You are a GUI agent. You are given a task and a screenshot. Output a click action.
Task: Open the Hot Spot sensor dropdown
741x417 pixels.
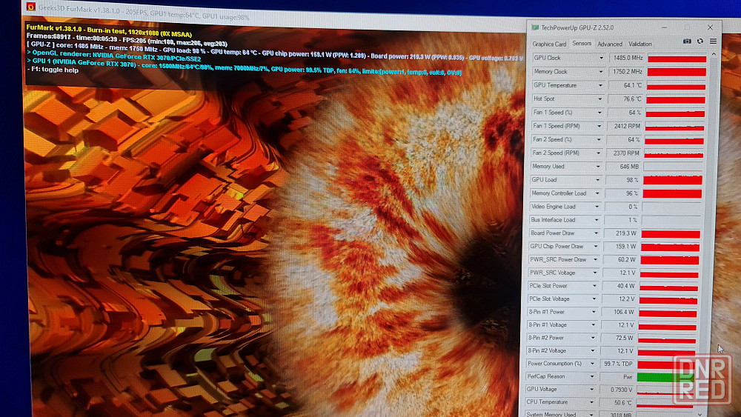click(599, 99)
